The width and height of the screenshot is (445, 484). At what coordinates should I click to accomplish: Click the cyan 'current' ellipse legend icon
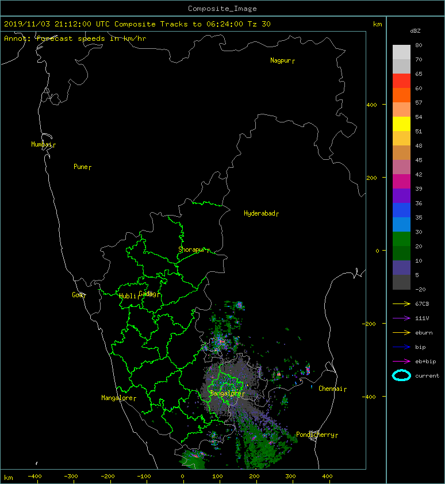tap(401, 376)
